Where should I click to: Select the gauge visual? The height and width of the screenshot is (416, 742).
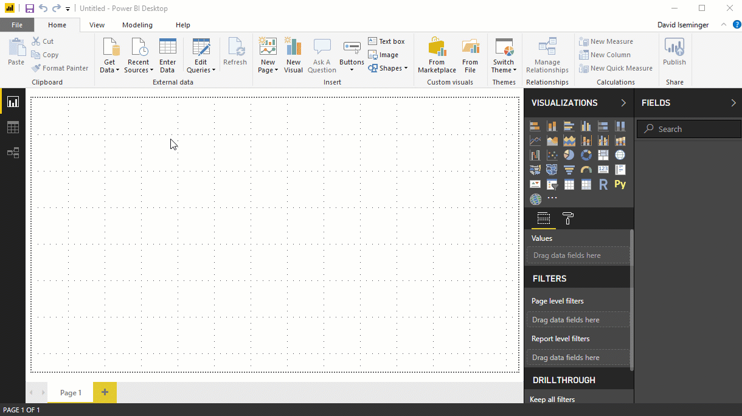tap(586, 170)
